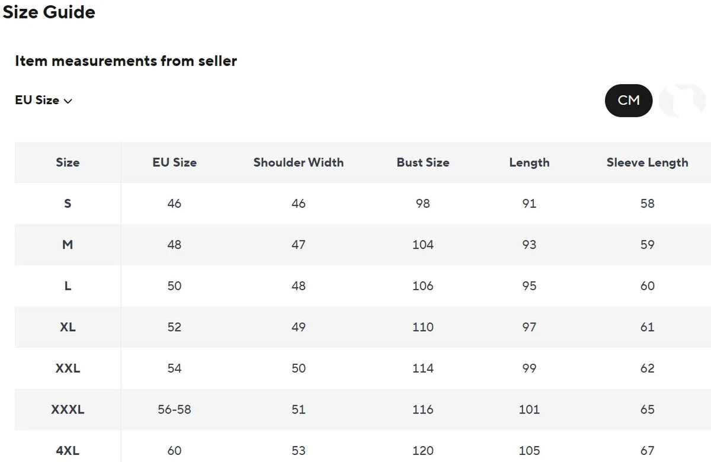Select the XL size row label
This screenshot has width=711, height=462.
(68, 327)
